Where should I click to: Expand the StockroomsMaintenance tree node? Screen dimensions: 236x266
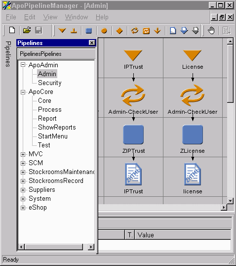pos(23,172)
